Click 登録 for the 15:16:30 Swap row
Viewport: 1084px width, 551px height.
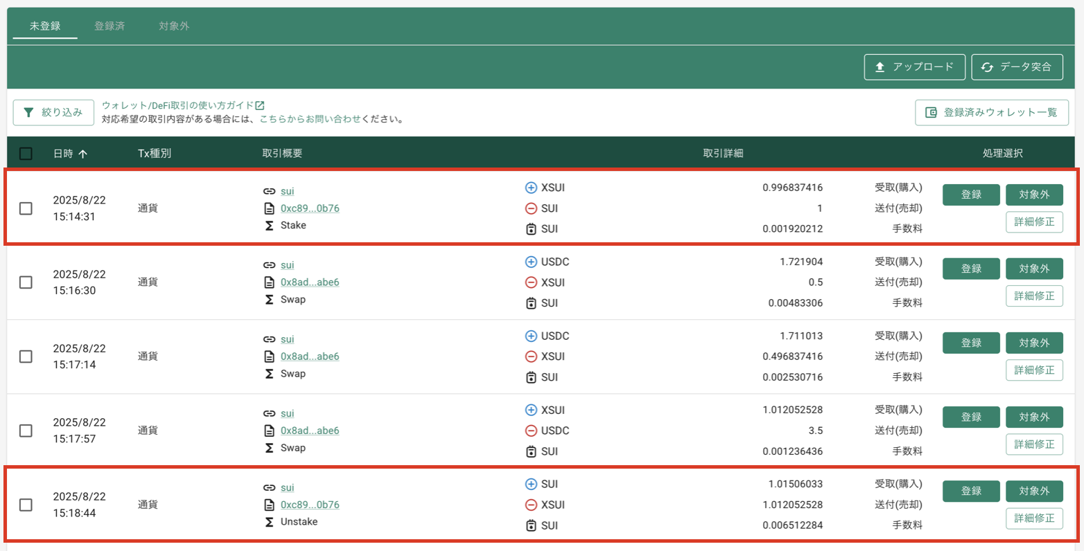[x=971, y=269]
